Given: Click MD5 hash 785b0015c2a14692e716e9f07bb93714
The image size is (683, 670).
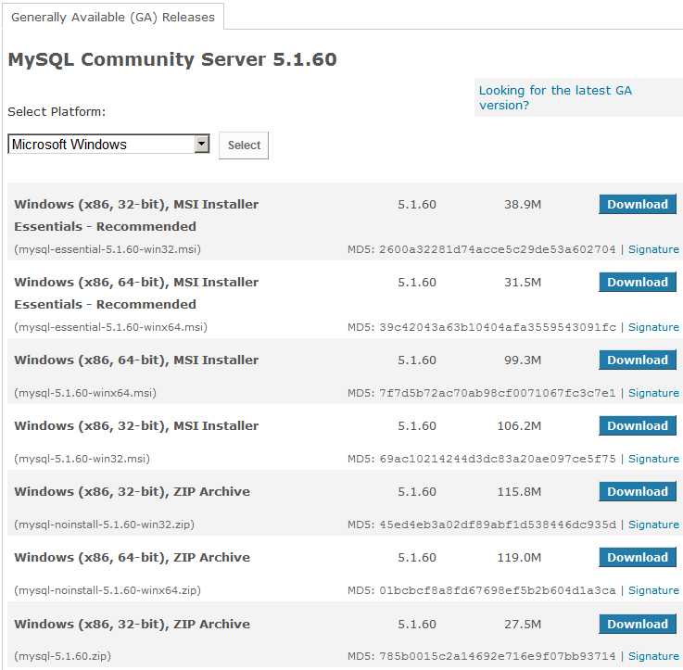Looking at the screenshot, I should pos(498,656).
